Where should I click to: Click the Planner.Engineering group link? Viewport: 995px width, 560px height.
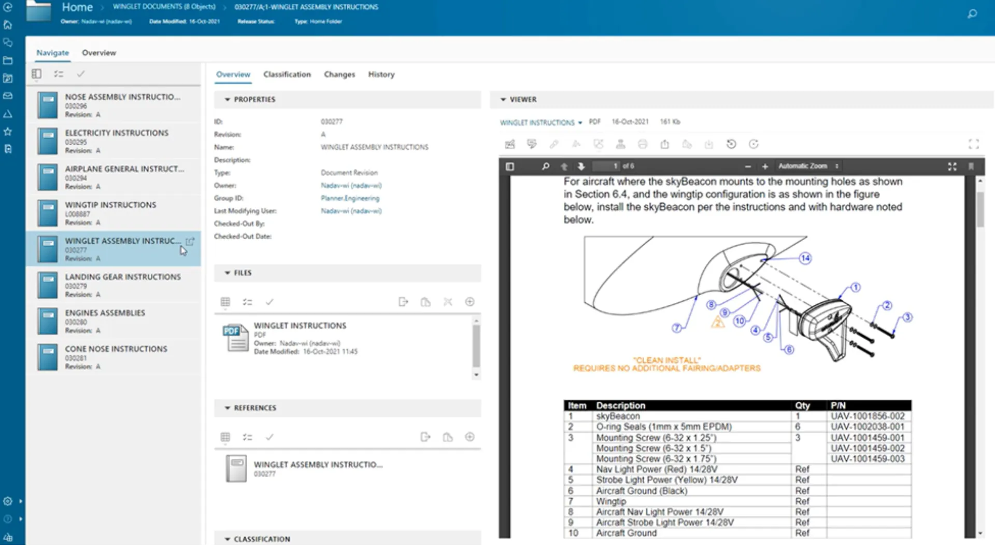click(x=350, y=198)
